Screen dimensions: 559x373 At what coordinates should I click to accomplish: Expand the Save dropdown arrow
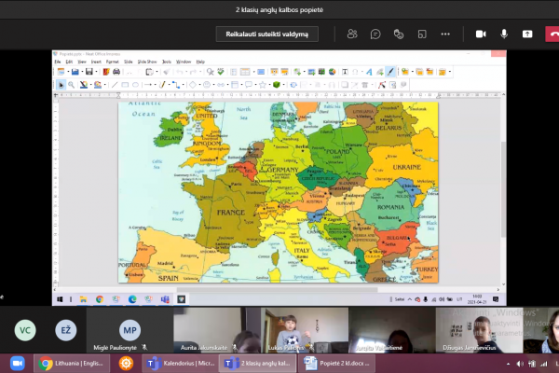[96, 72]
